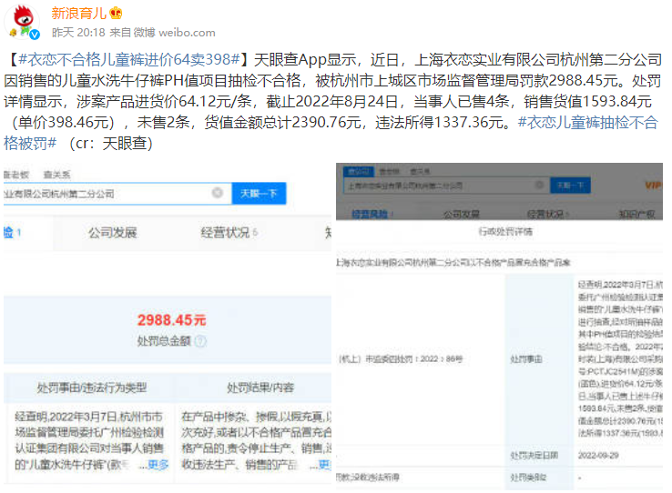Click the 2022-09-29 decision date value
This screenshot has width=672, height=493.
pyautogui.click(x=598, y=456)
